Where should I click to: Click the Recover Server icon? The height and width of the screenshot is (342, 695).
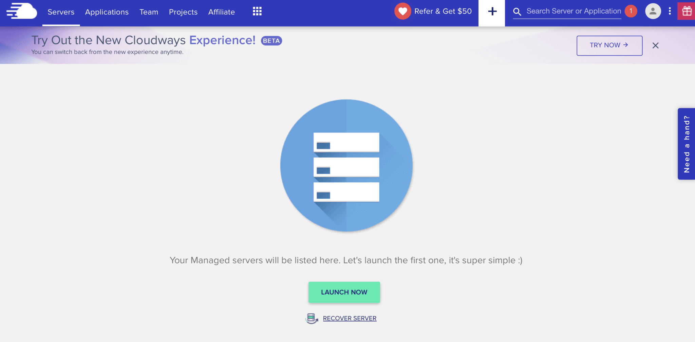point(312,318)
